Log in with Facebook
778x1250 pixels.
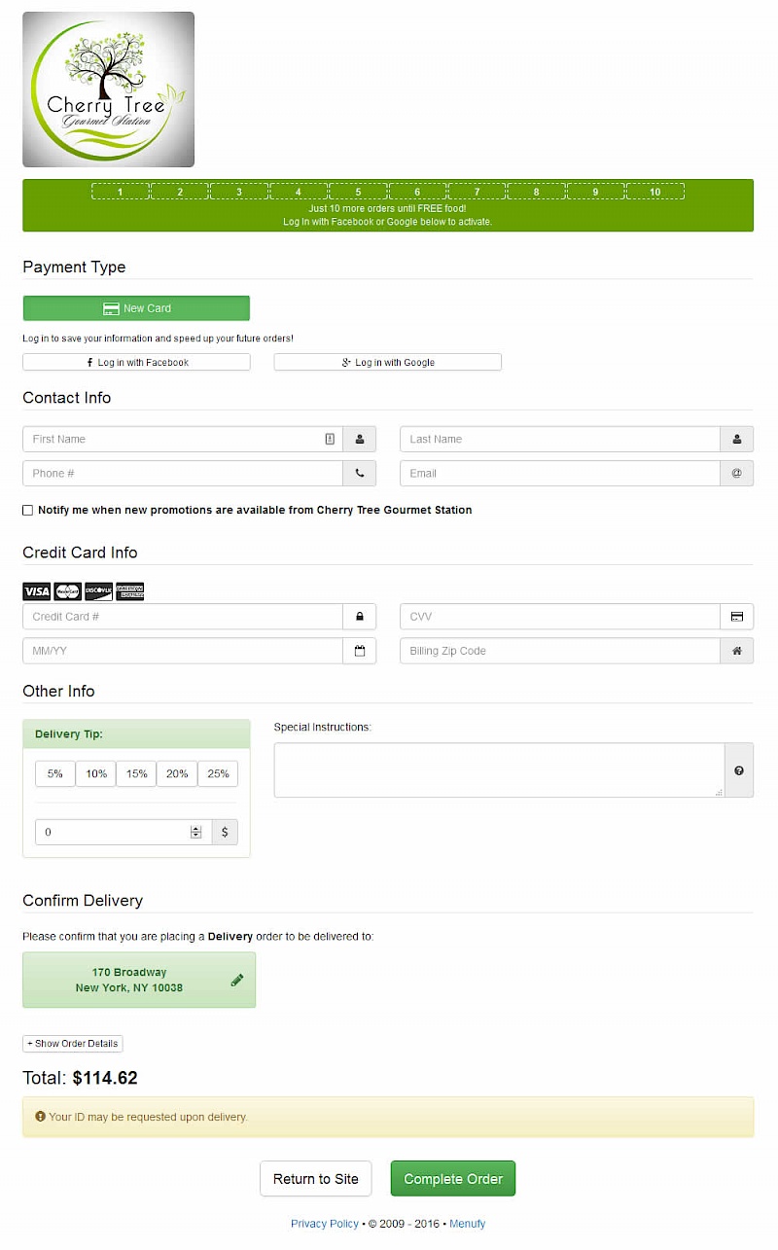click(x=136, y=362)
